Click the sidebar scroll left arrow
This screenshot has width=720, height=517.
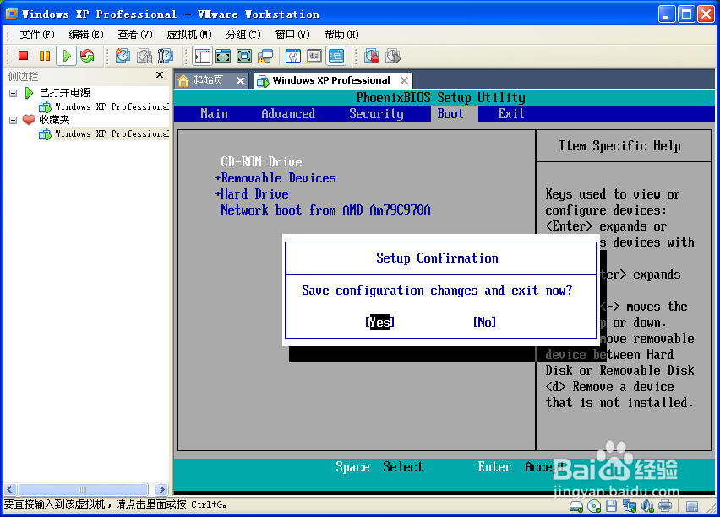(10, 489)
